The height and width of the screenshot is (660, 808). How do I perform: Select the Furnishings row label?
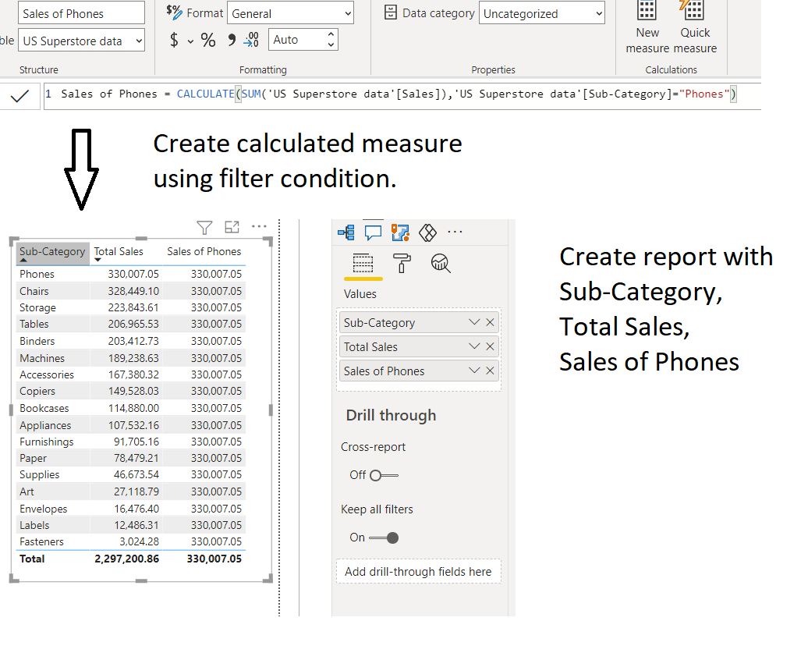coord(46,442)
